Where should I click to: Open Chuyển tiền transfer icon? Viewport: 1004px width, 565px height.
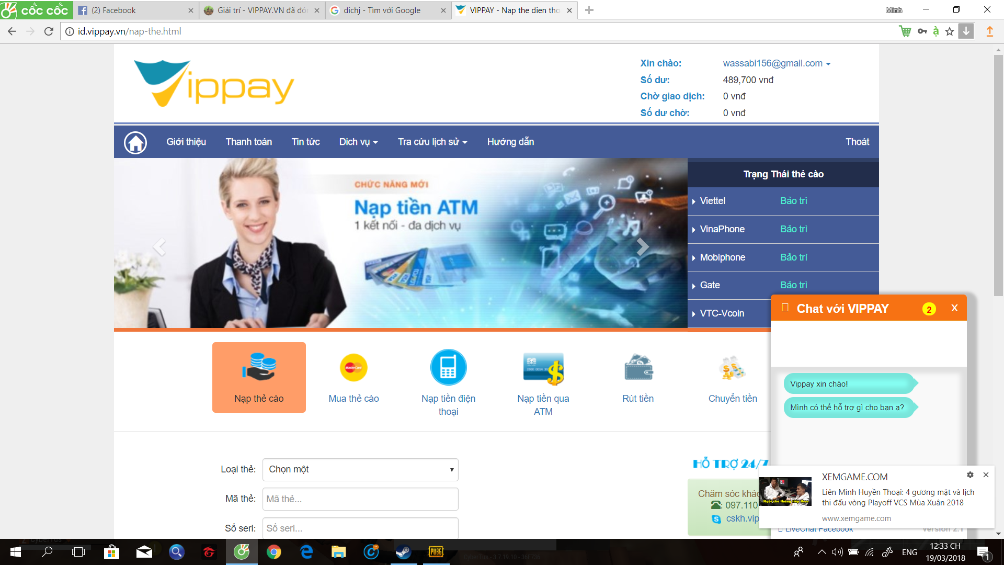(x=732, y=368)
